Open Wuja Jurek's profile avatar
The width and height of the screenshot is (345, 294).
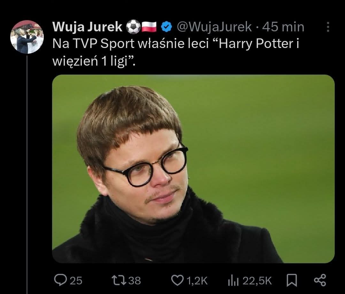[x=27, y=37]
